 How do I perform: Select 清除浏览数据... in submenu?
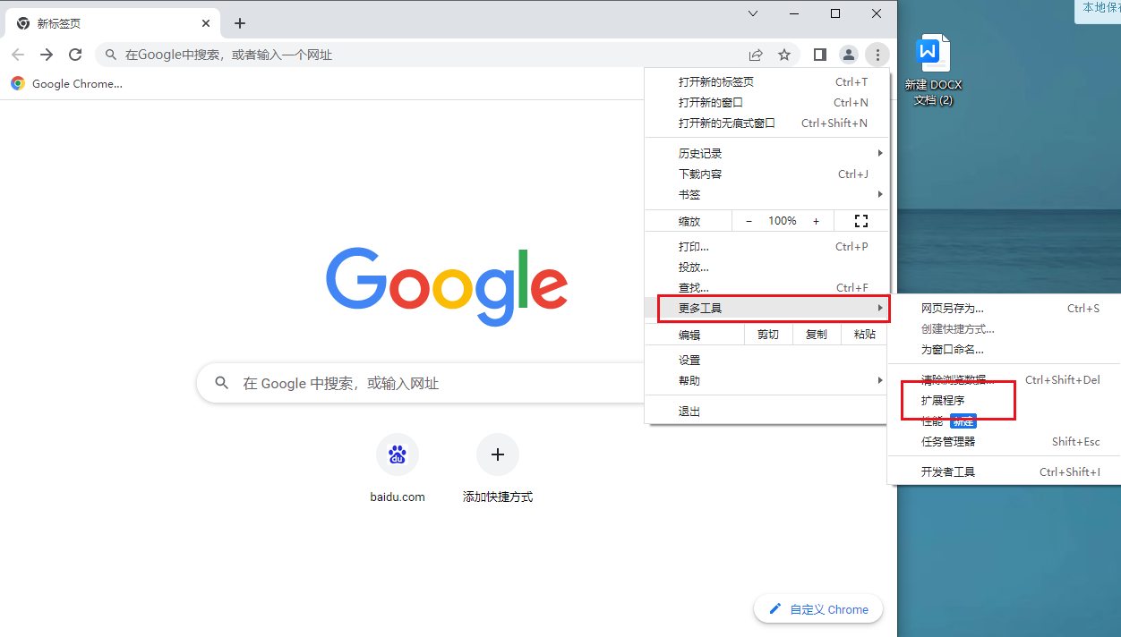(1004, 379)
